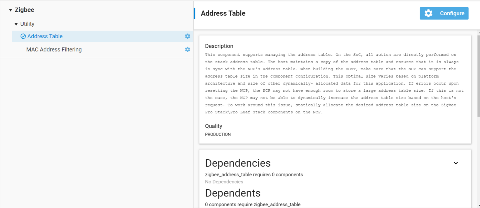Viewport: 480px width, 208px height.
Task: Click the Dependencies heading
Action: click(238, 163)
